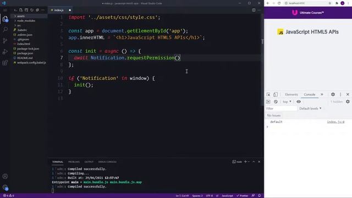The image size is (352, 198).
Task: Open the Source Control view
Action: point(5,41)
